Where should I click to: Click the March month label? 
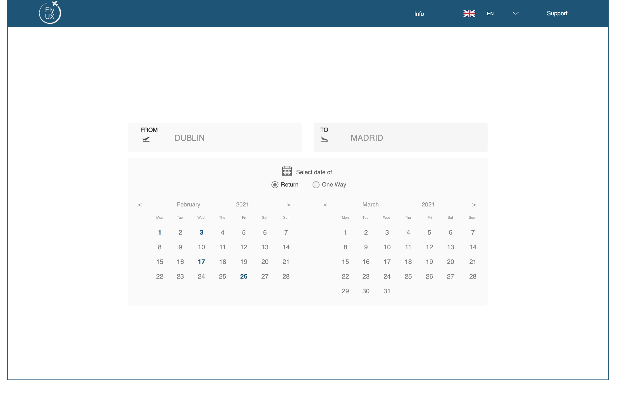[371, 204]
